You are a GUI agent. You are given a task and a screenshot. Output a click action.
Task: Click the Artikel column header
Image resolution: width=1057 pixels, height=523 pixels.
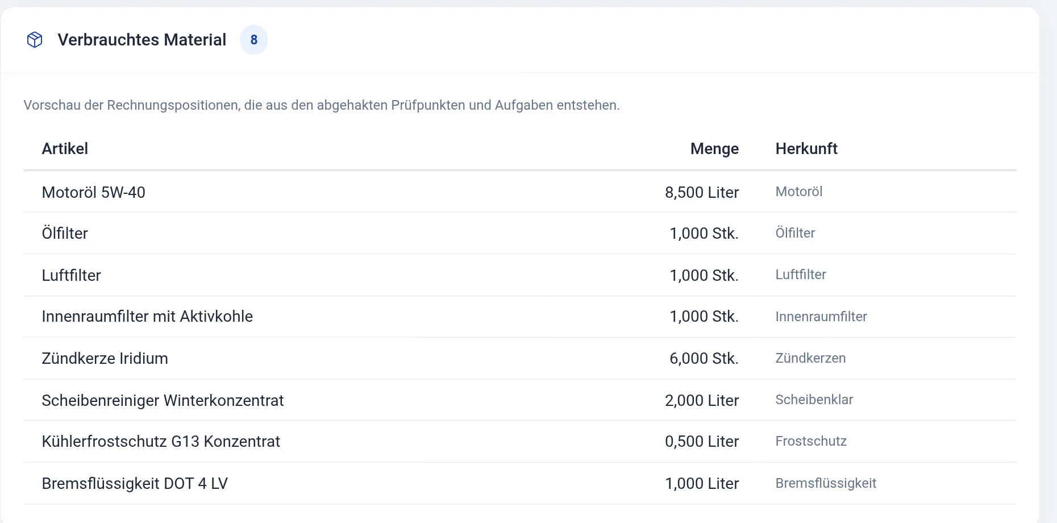click(x=65, y=149)
